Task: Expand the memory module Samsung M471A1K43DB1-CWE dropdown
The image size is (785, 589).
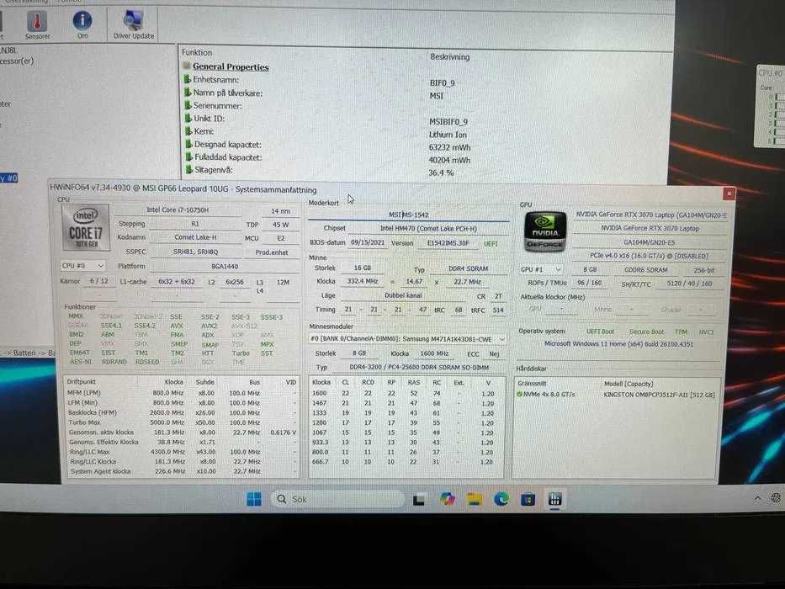Action: 407,339
